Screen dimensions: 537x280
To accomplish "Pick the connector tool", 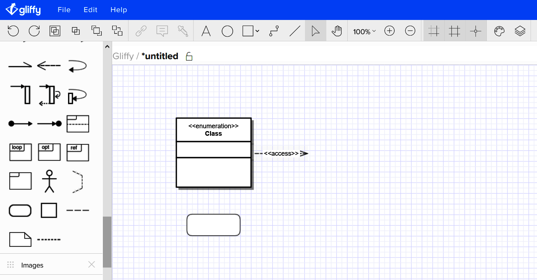I will point(273,31).
